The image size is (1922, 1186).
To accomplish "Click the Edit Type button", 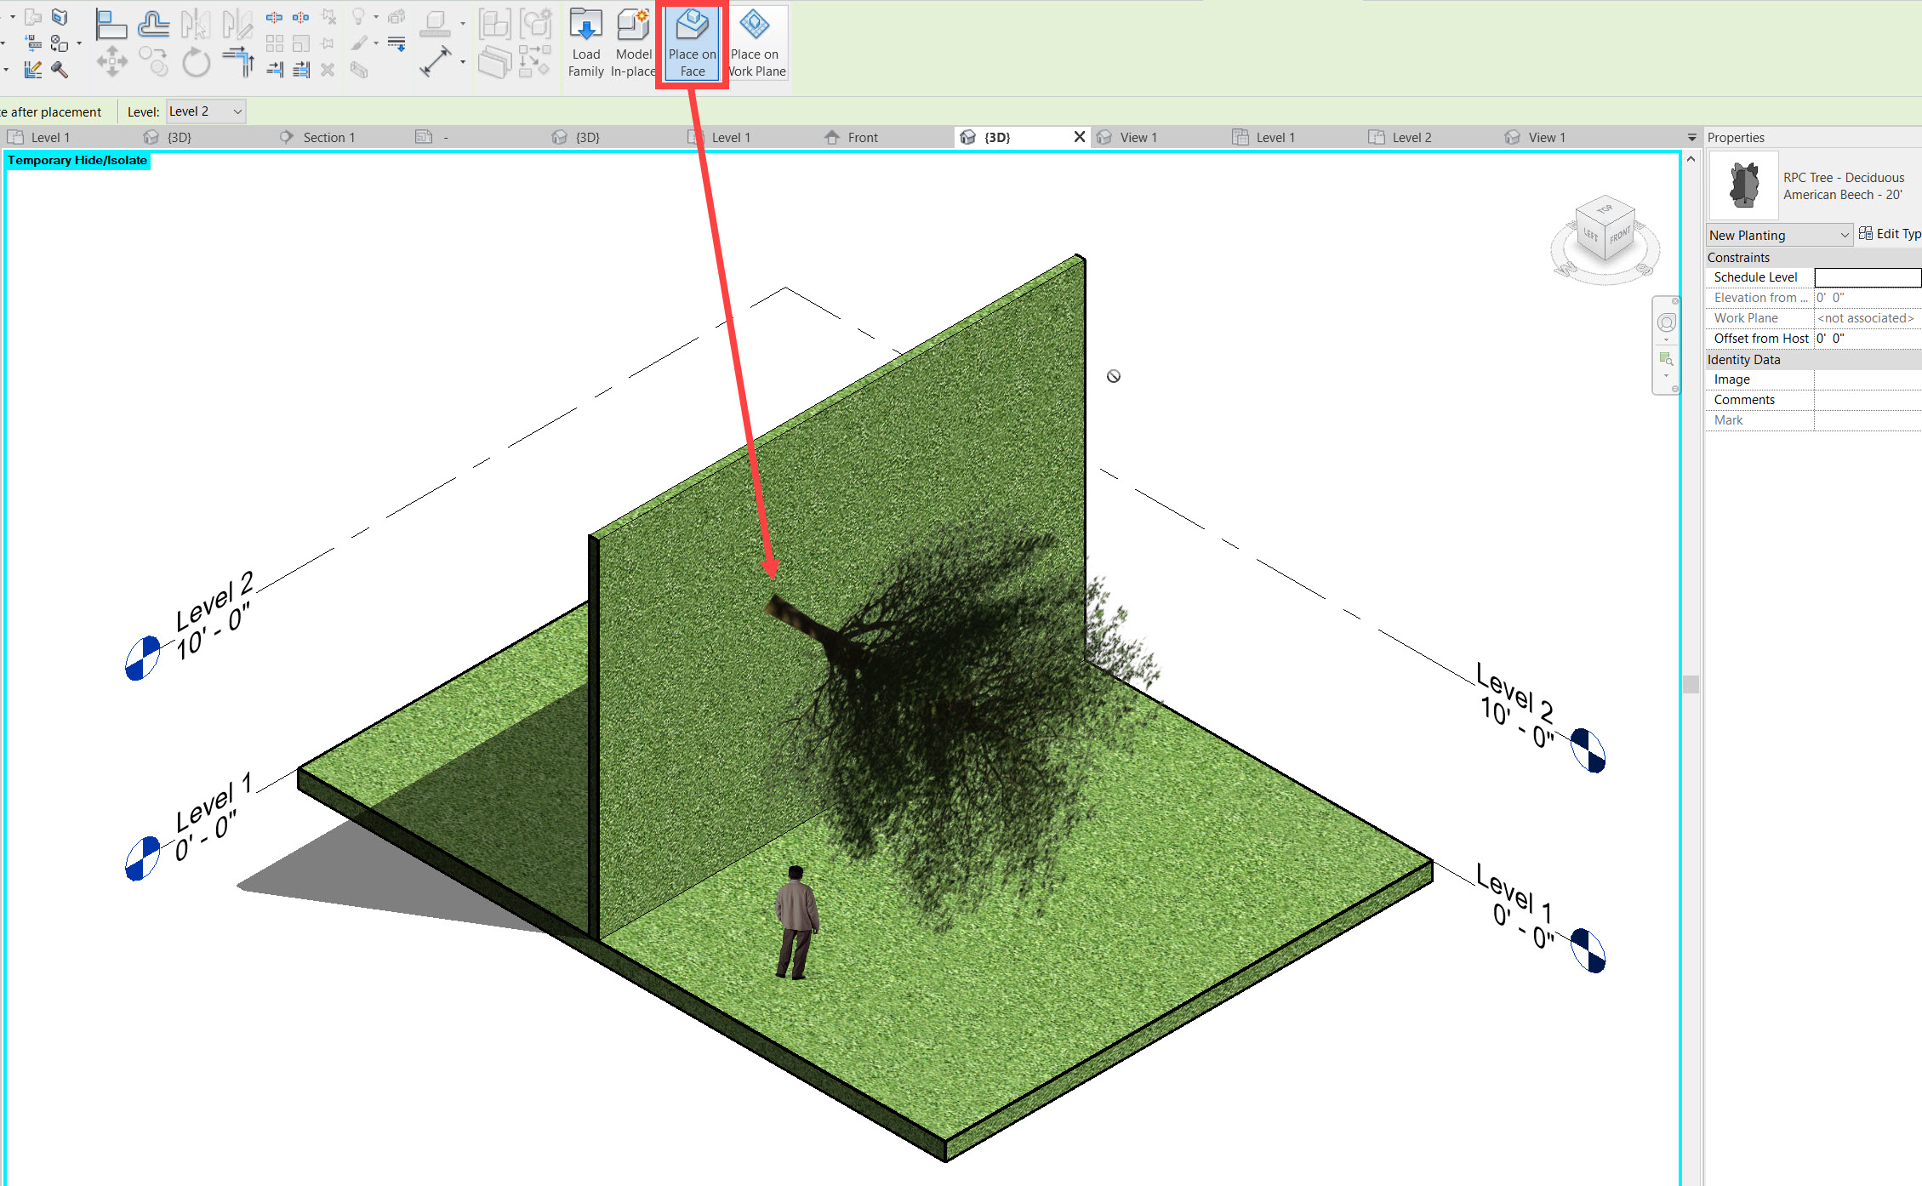I will pyautogui.click(x=1889, y=234).
